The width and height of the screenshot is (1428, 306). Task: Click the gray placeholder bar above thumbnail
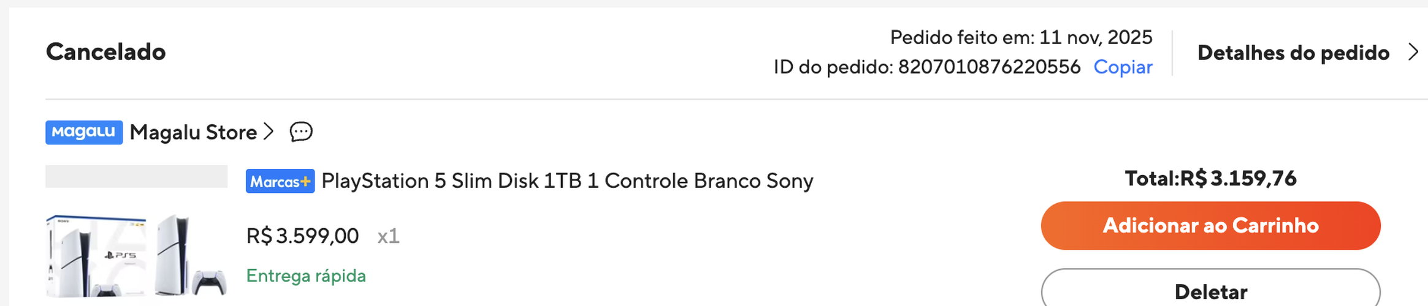pos(136,176)
